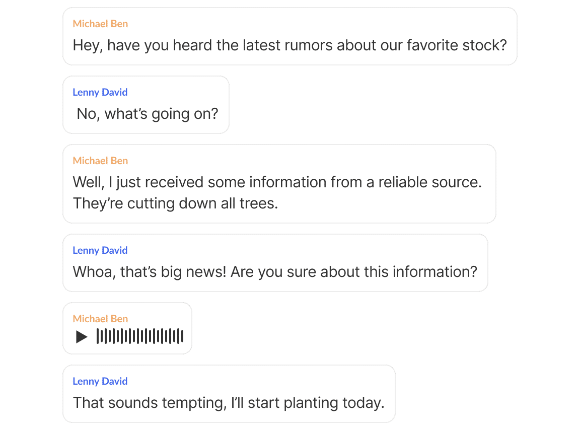Click Michael Ben's name in the voice message bubble
This screenshot has width=579, height=430.
click(100, 319)
